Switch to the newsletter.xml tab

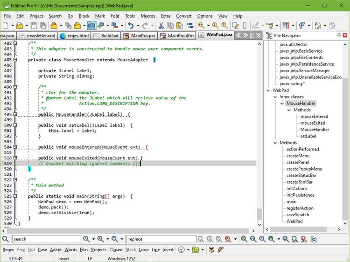[37, 36]
